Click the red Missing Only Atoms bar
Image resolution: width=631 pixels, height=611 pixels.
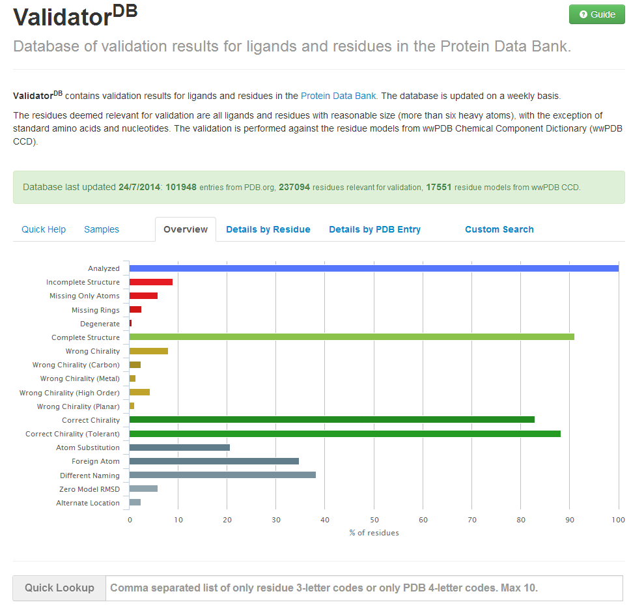[x=143, y=296]
